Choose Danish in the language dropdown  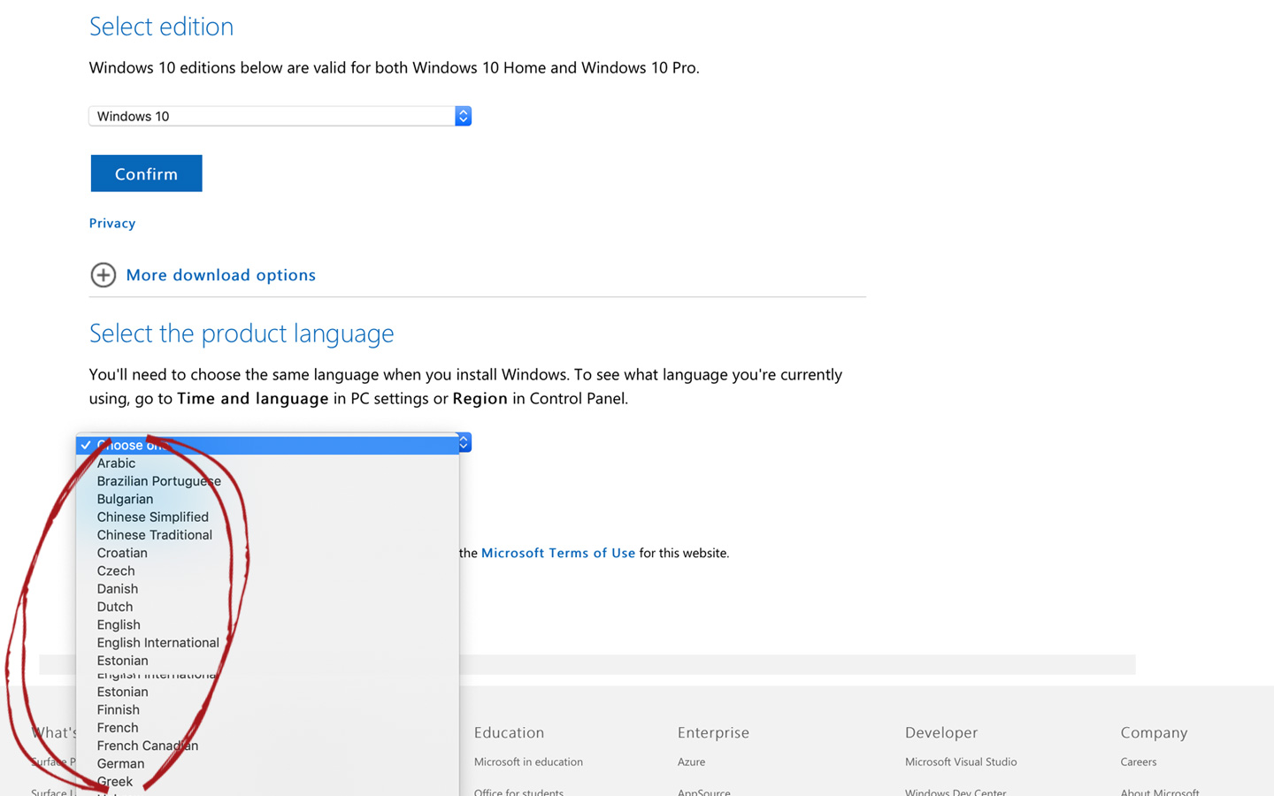(x=267, y=589)
